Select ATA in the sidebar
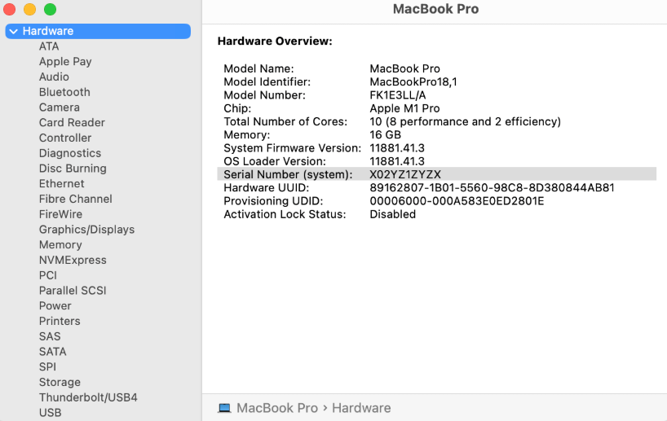667x421 pixels. (x=49, y=46)
